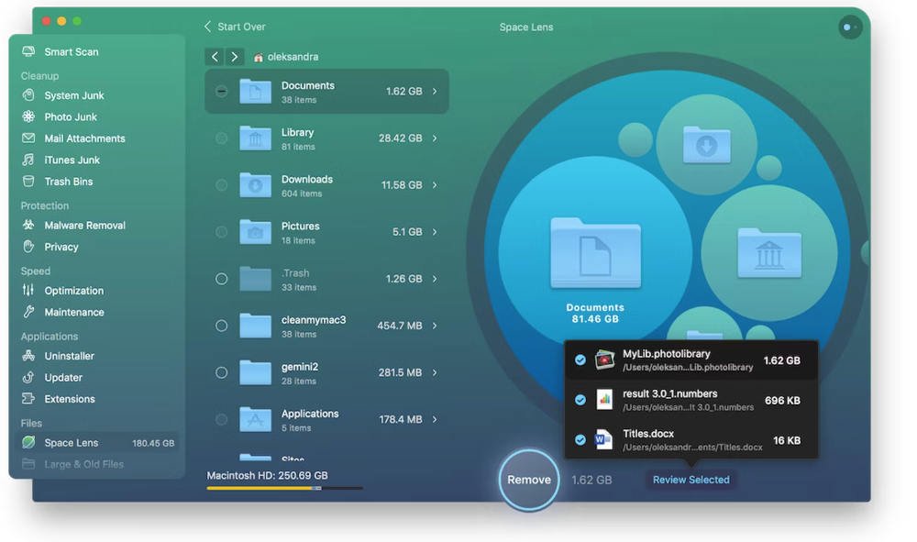Click the Optimization sliders icon
The height and width of the screenshot is (542, 917).
click(x=28, y=291)
